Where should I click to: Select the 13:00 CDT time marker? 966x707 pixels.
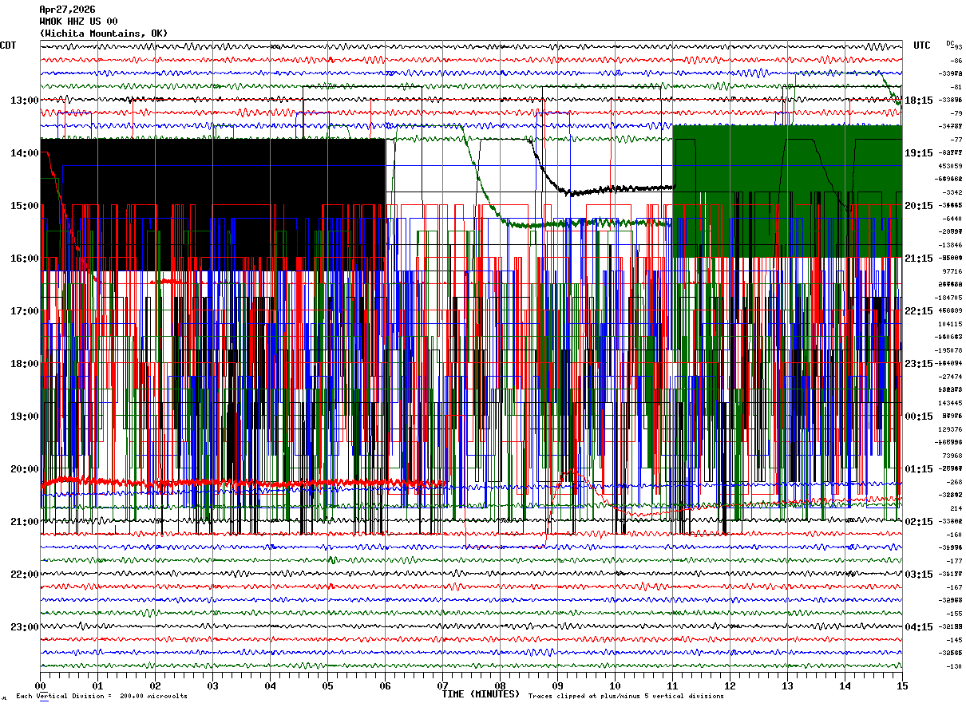click(24, 101)
